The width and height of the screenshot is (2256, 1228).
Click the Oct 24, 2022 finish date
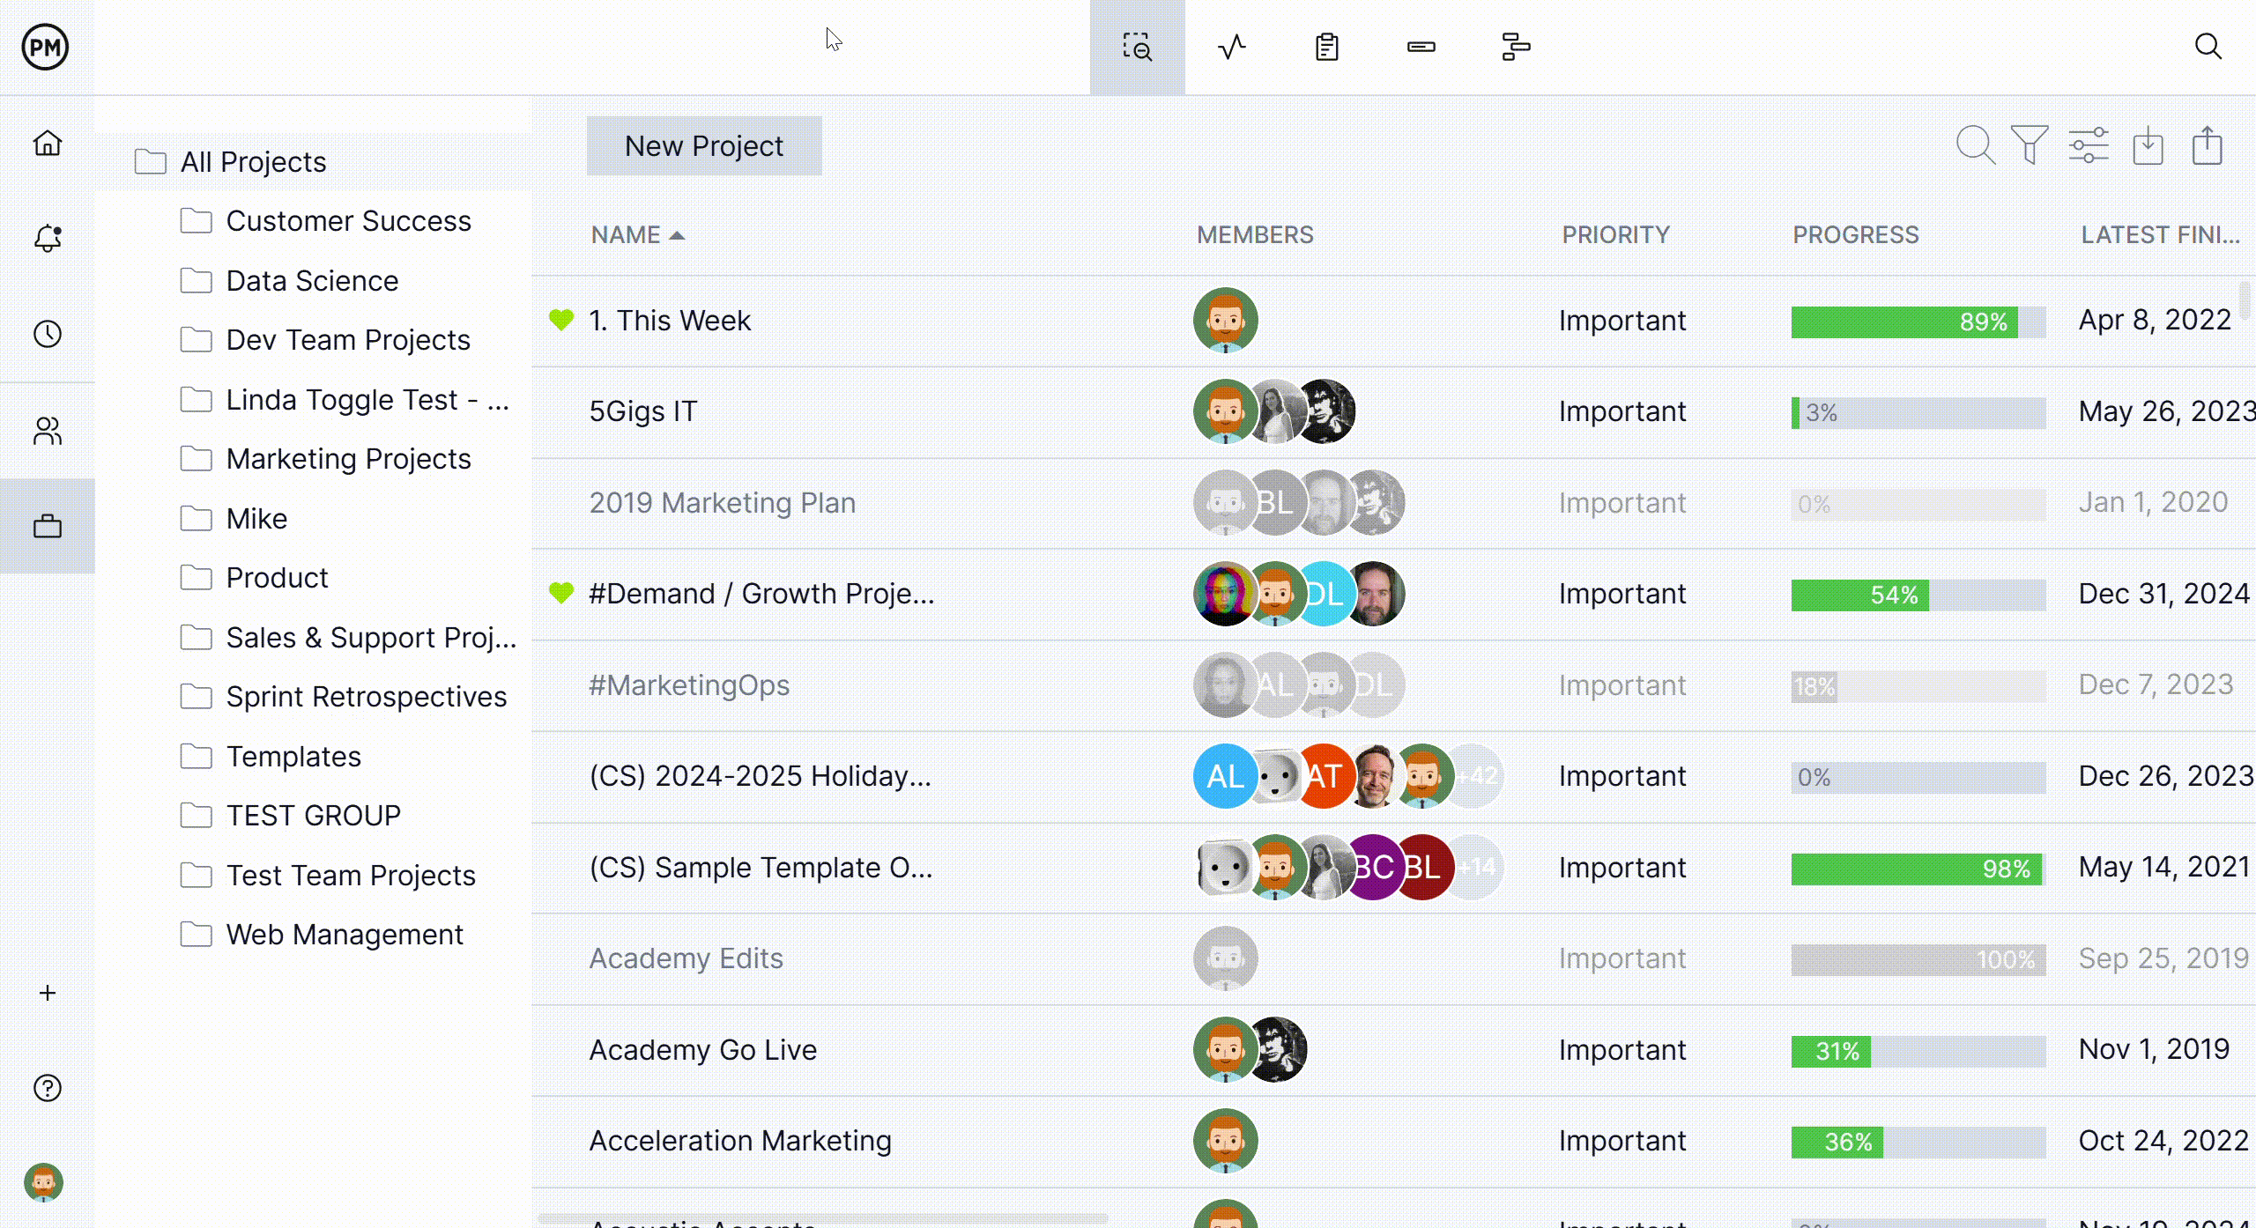click(2163, 1140)
